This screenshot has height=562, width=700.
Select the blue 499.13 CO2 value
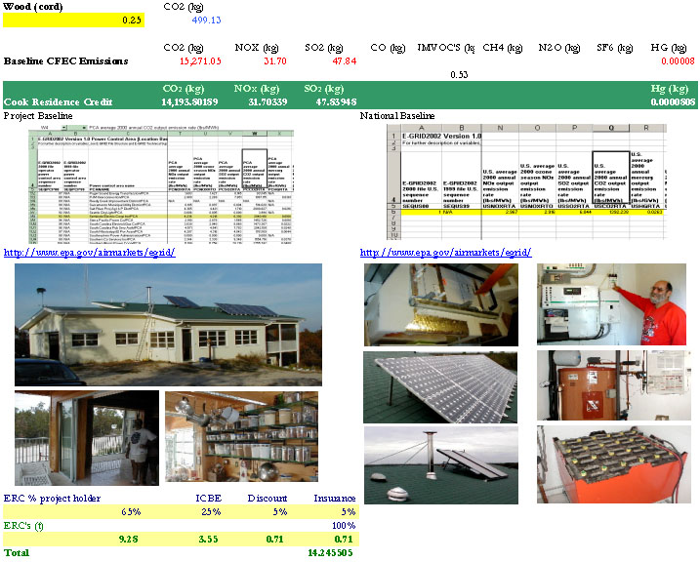pyautogui.click(x=206, y=20)
